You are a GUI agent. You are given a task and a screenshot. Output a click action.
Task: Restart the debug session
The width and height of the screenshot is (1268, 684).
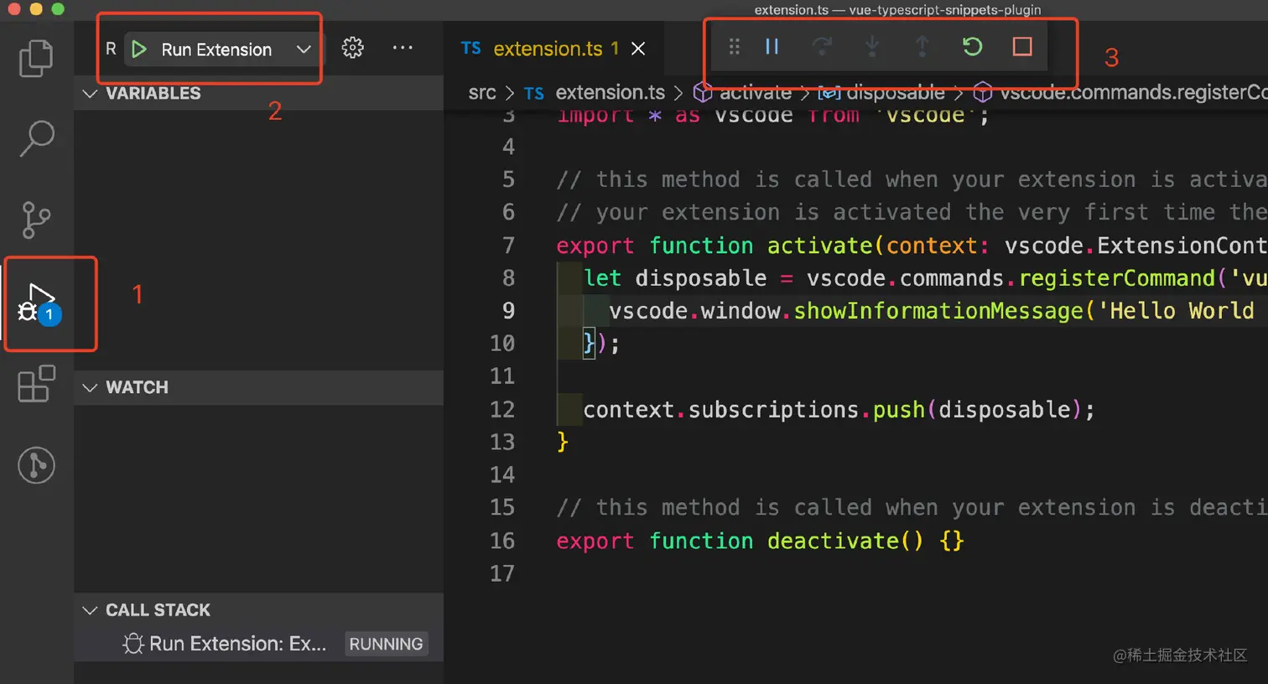tap(972, 46)
